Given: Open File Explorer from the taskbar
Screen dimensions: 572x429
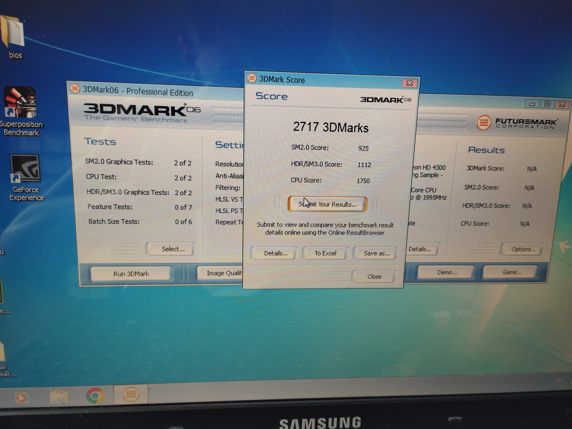Looking at the screenshot, I should pos(59,397).
